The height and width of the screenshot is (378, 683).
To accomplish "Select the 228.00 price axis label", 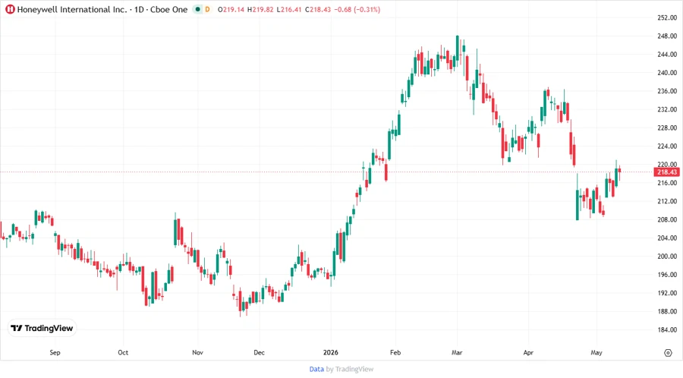I will point(667,128).
